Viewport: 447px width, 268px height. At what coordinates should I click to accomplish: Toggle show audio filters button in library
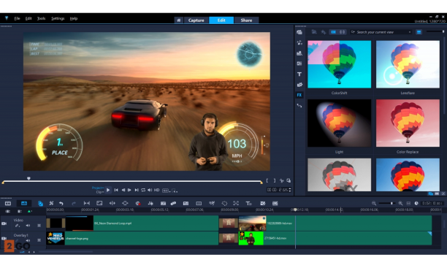[x=342, y=32]
